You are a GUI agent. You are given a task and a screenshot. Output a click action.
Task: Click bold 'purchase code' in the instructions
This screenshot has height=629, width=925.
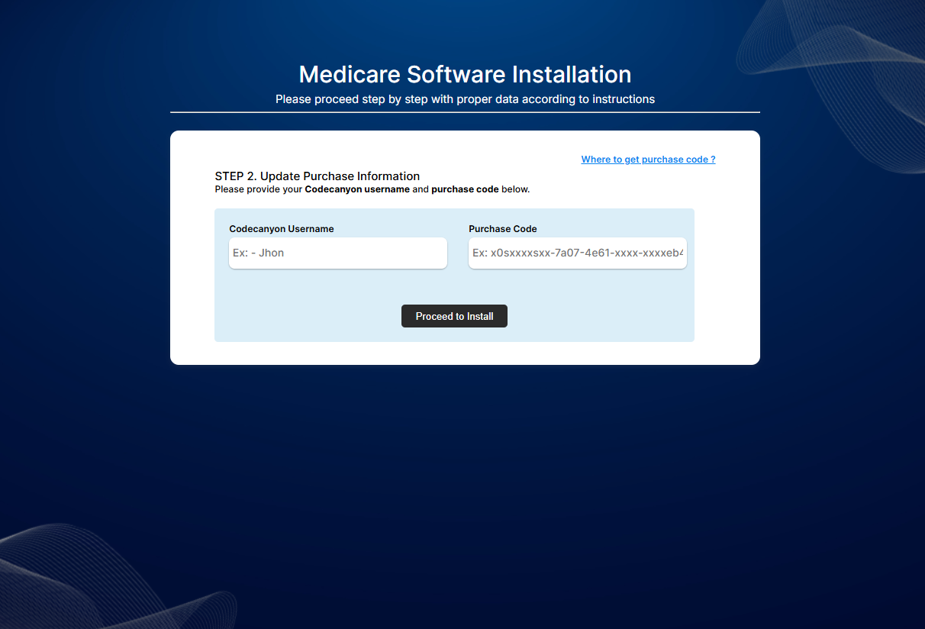coord(465,189)
